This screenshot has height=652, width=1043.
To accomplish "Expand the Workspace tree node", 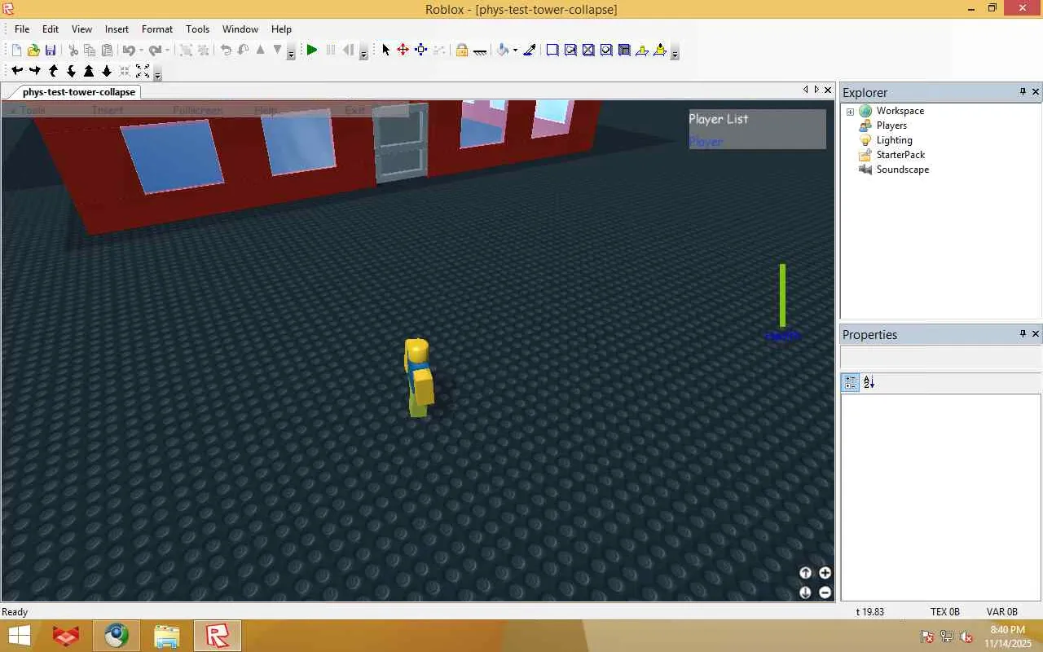I will 850,112.
